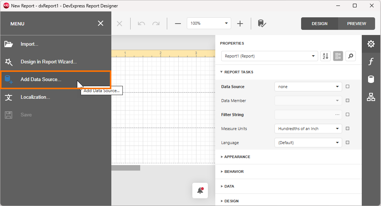
Task: Maximize the Report Designer window
Action: point(355,6)
